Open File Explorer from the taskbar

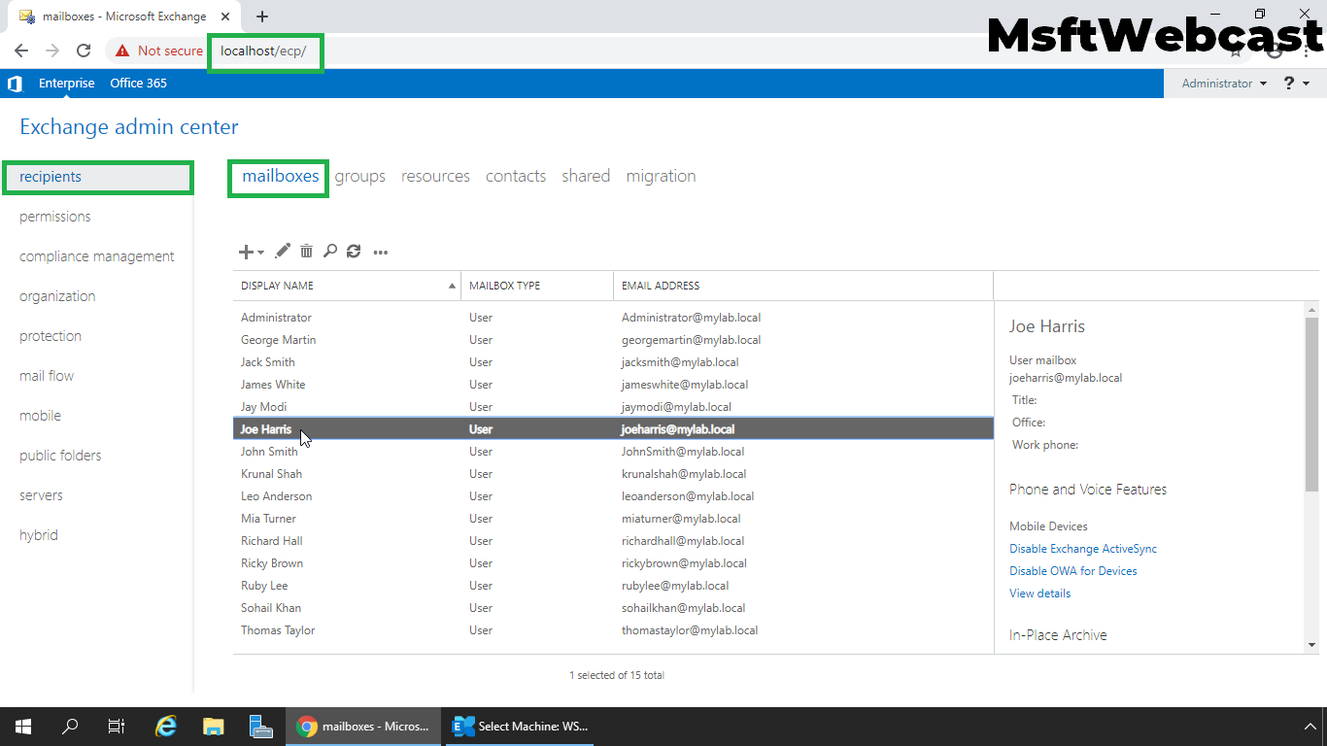pos(213,726)
